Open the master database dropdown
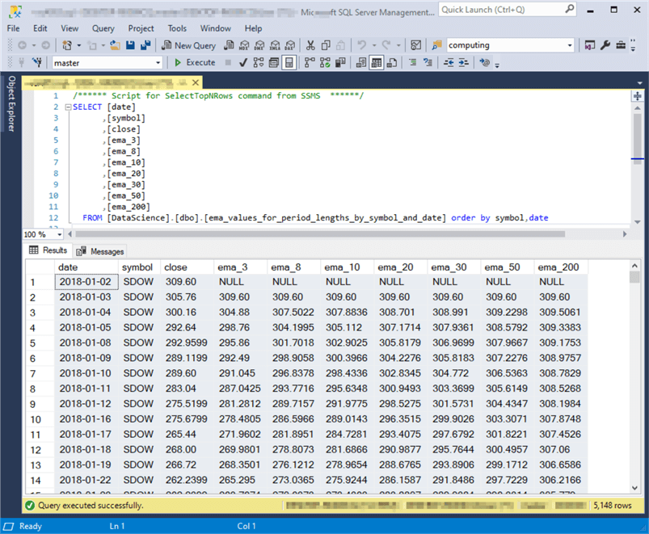This screenshot has height=534, width=649. 159,61
